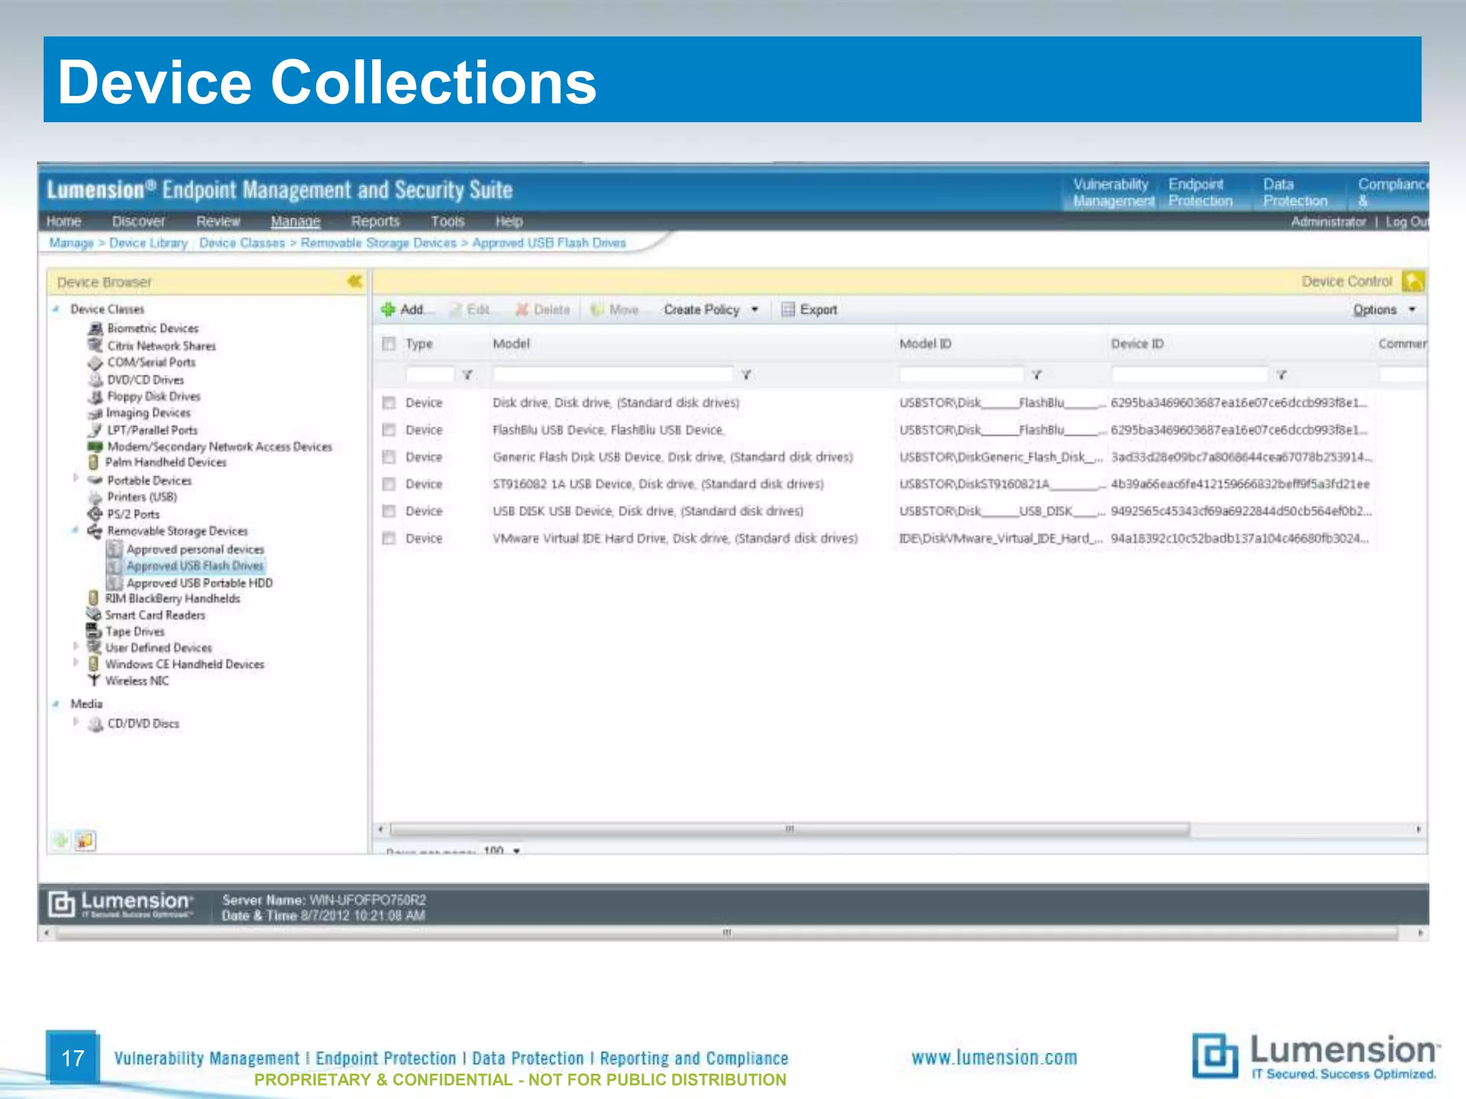Click the Type column filter funnel icon

point(467,374)
